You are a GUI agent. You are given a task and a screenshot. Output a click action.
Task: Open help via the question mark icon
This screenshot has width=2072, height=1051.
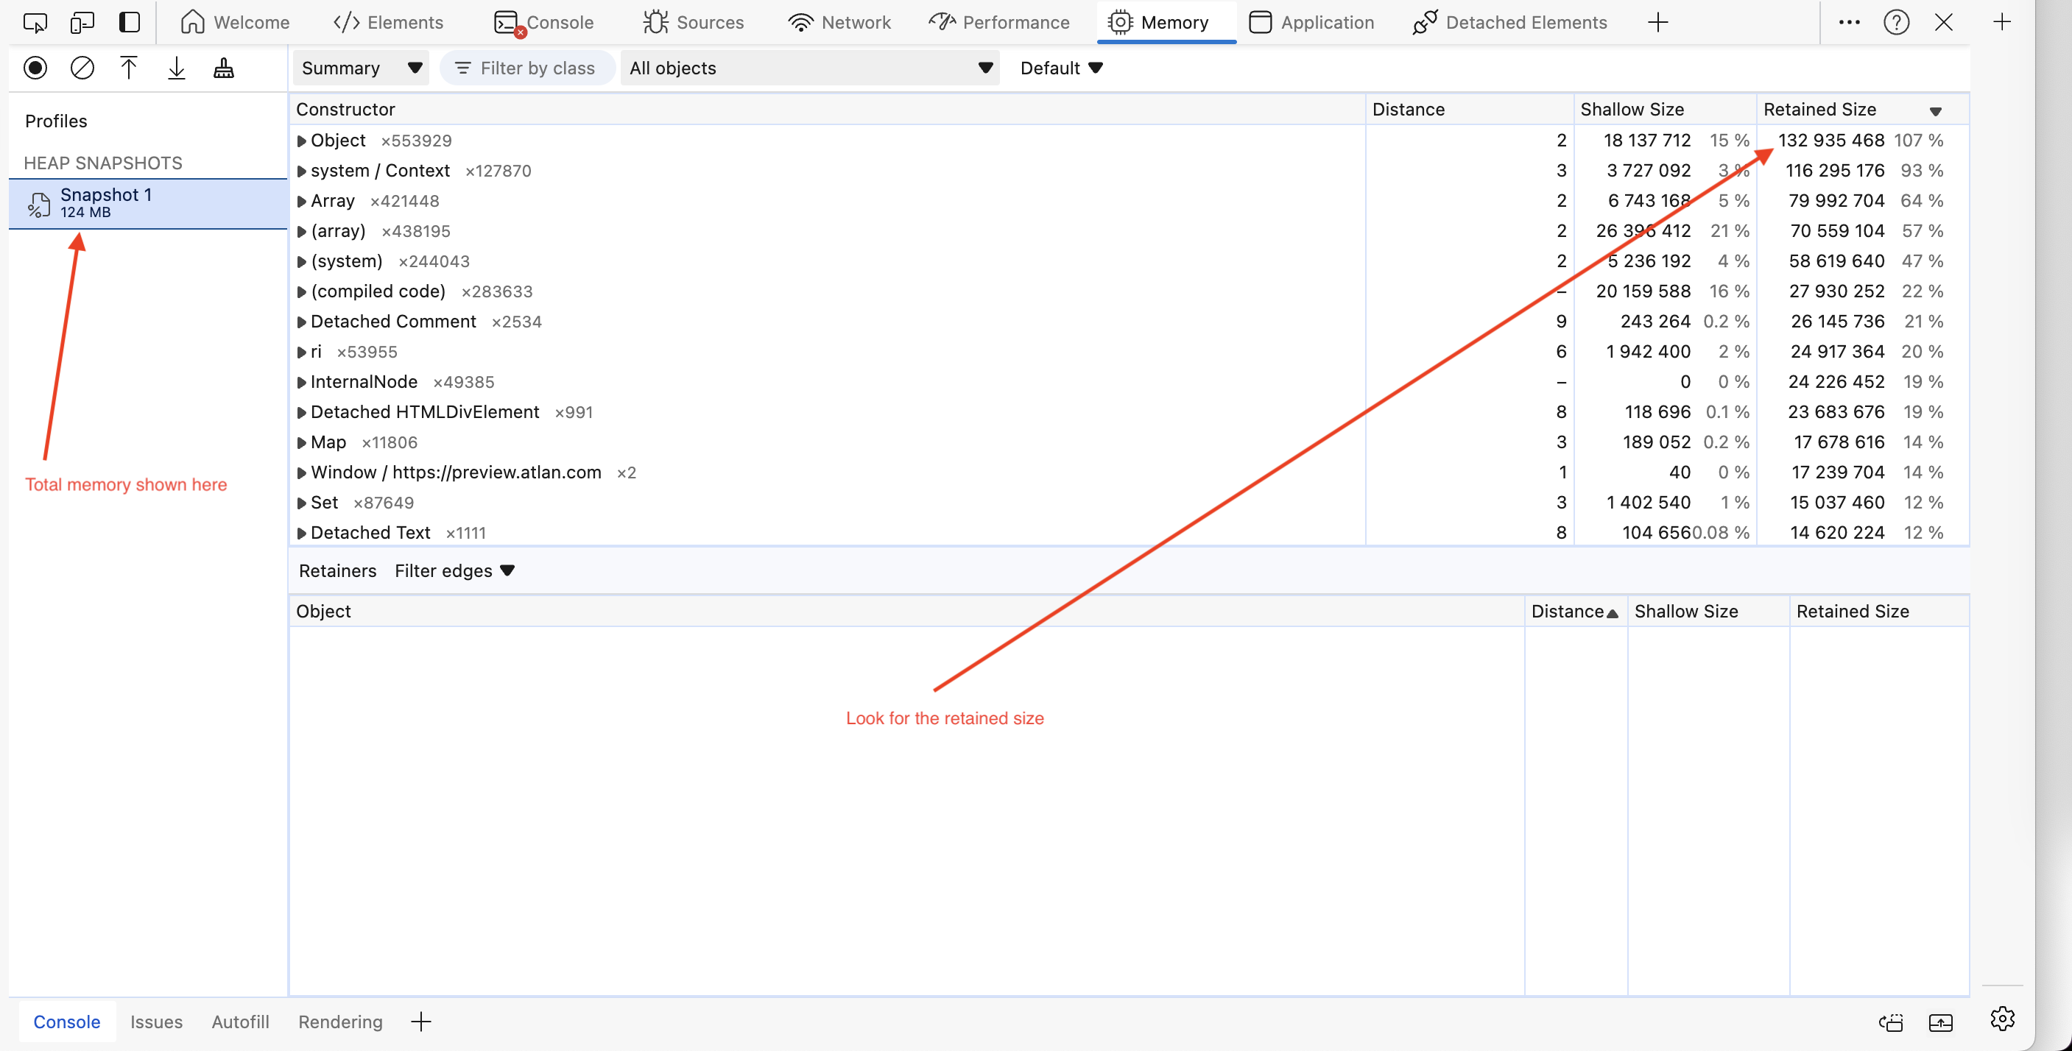coord(1897,21)
